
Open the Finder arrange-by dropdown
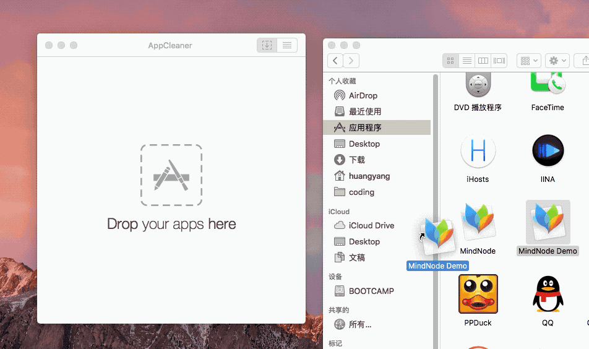coord(529,61)
